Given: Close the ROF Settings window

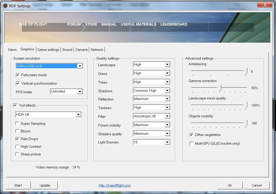Looking at the screenshot, I should pos(265,5).
